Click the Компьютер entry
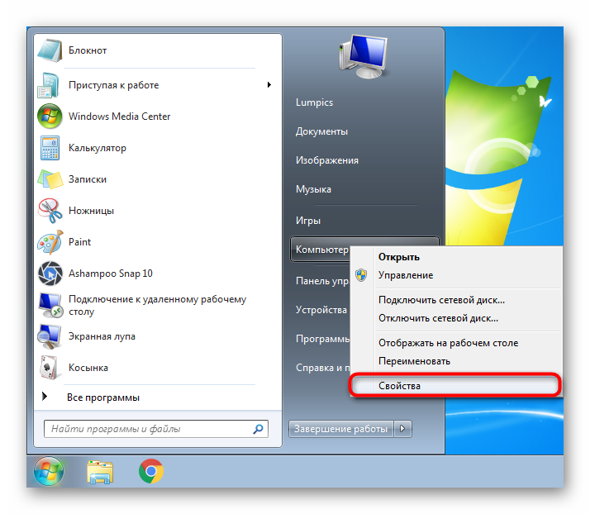Viewport: 590px width, 514px height. (x=321, y=250)
